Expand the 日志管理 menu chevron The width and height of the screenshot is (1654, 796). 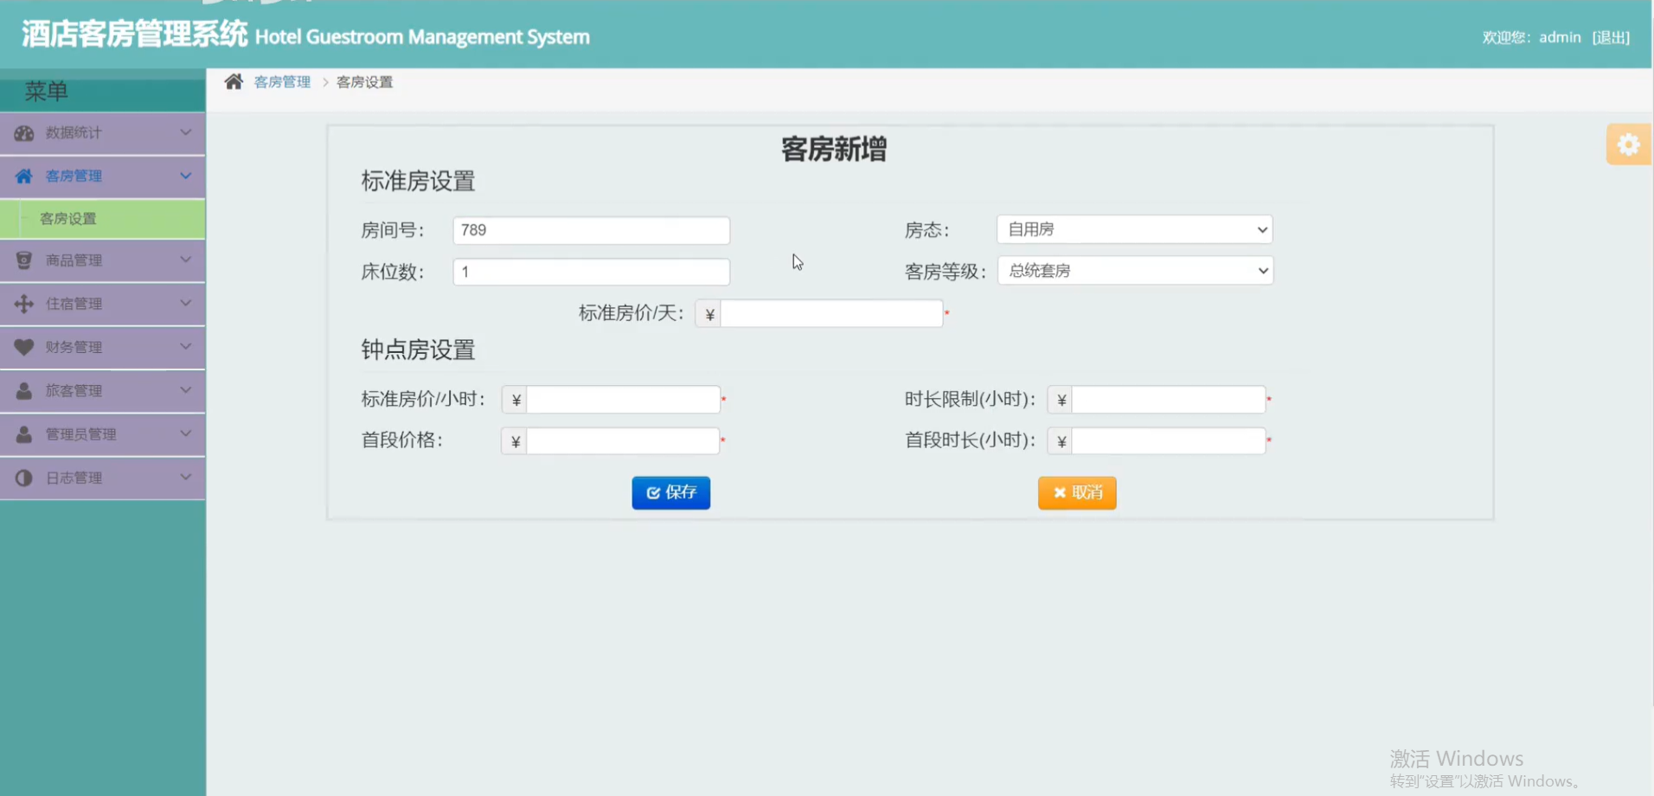185,477
